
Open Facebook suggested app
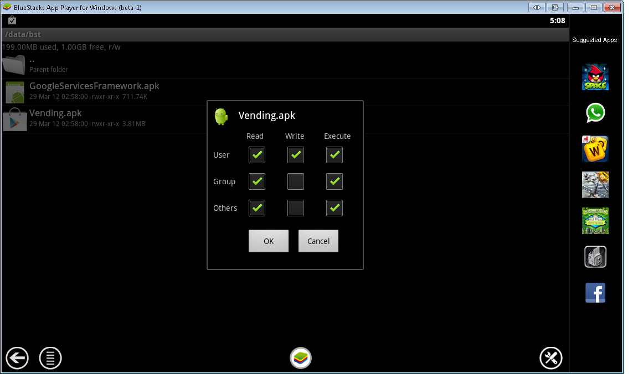[595, 293]
